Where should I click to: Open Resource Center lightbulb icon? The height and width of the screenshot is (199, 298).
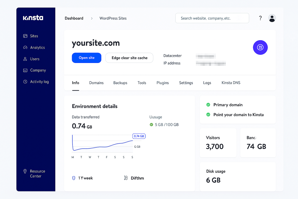(x=25, y=171)
